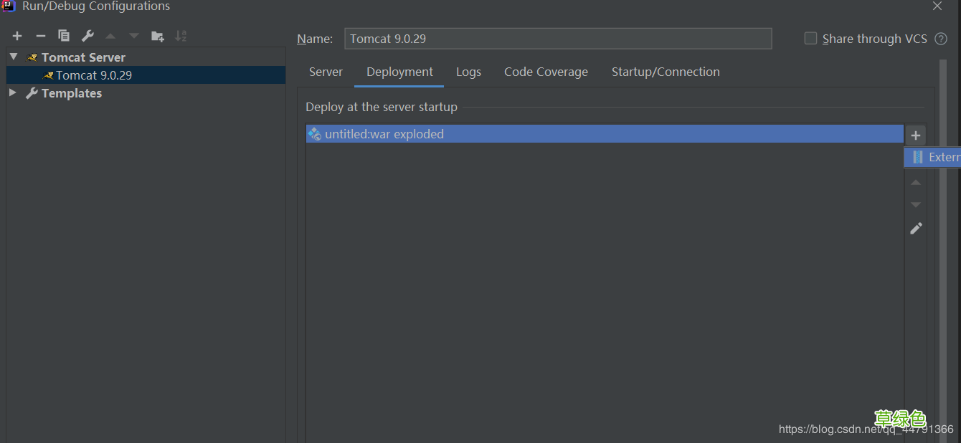
Task: Edit the artifact using pencil icon
Action: (x=916, y=229)
